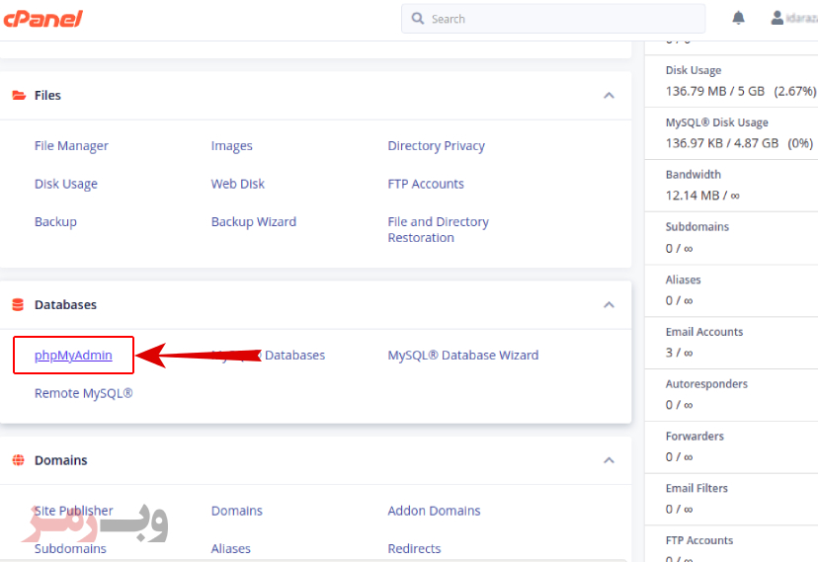Click Disk Usage statistic label in sidebar

point(694,70)
